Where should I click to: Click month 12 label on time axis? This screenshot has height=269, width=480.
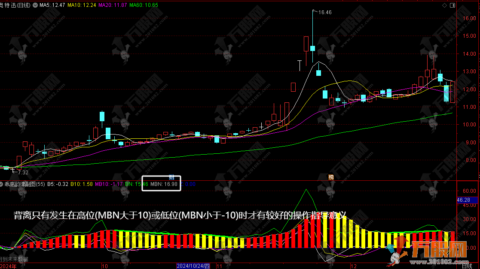tap(354, 266)
